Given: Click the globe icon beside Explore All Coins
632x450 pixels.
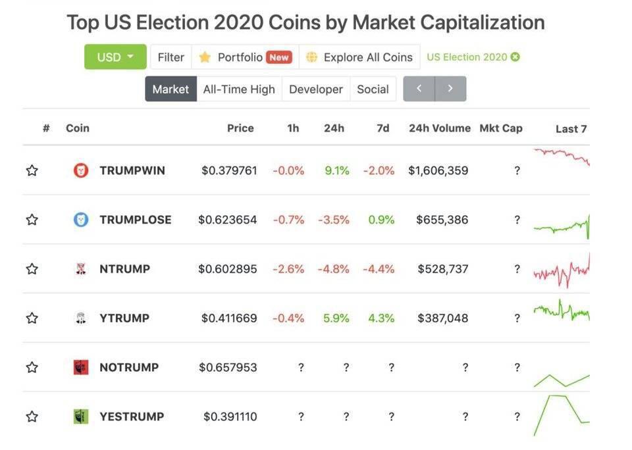Looking at the screenshot, I should tap(311, 57).
